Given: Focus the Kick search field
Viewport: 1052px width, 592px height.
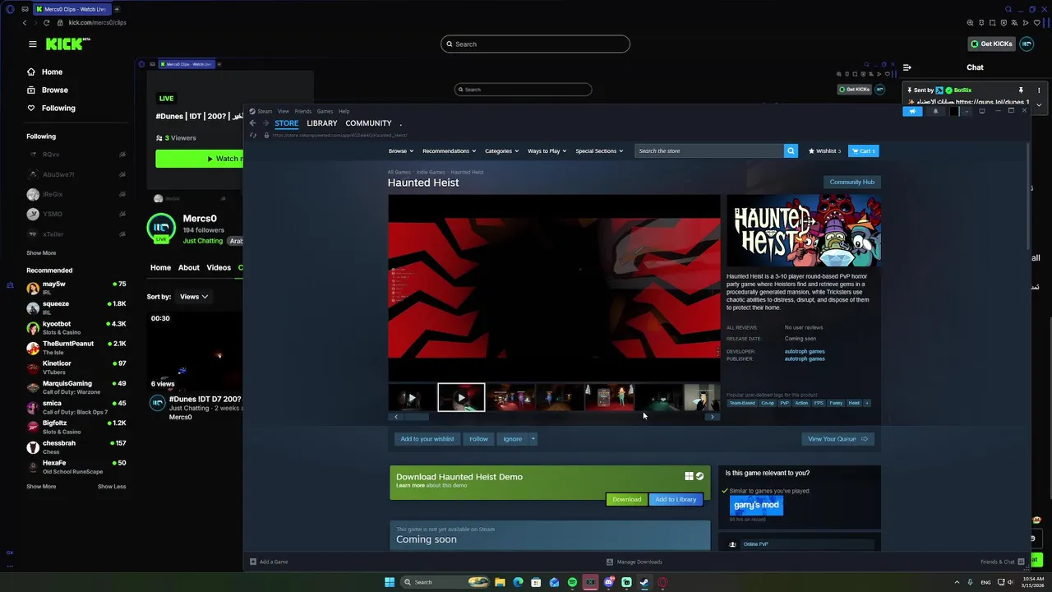Looking at the screenshot, I should (x=535, y=44).
